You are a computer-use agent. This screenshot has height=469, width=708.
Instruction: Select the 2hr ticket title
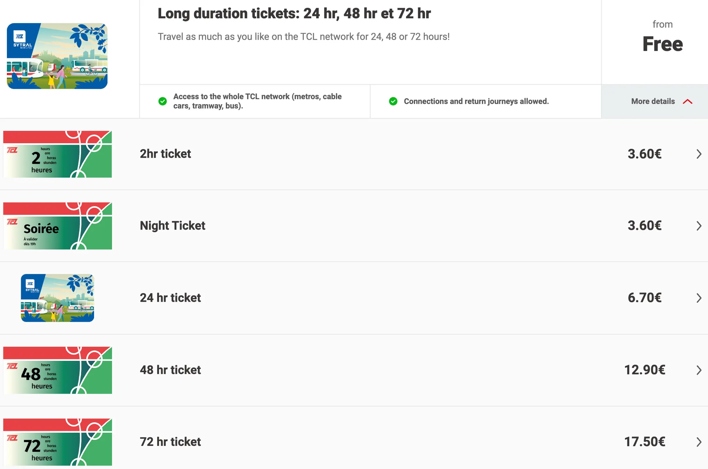[x=165, y=154]
